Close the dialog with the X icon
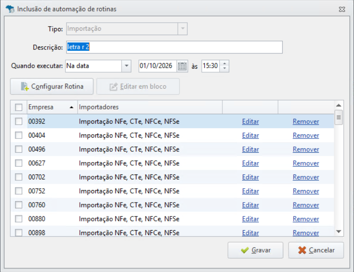This screenshot has height=272, width=354. click(x=342, y=9)
